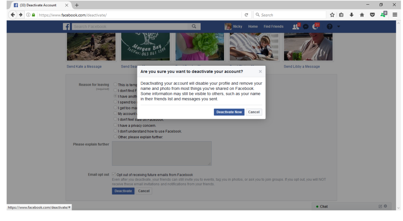403x221 pixels.
Task: Click the page Deactivate button
Action: click(123, 191)
